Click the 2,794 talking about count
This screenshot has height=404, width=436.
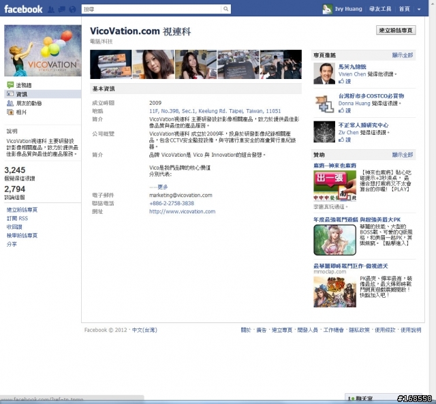[x=15, y=189]
